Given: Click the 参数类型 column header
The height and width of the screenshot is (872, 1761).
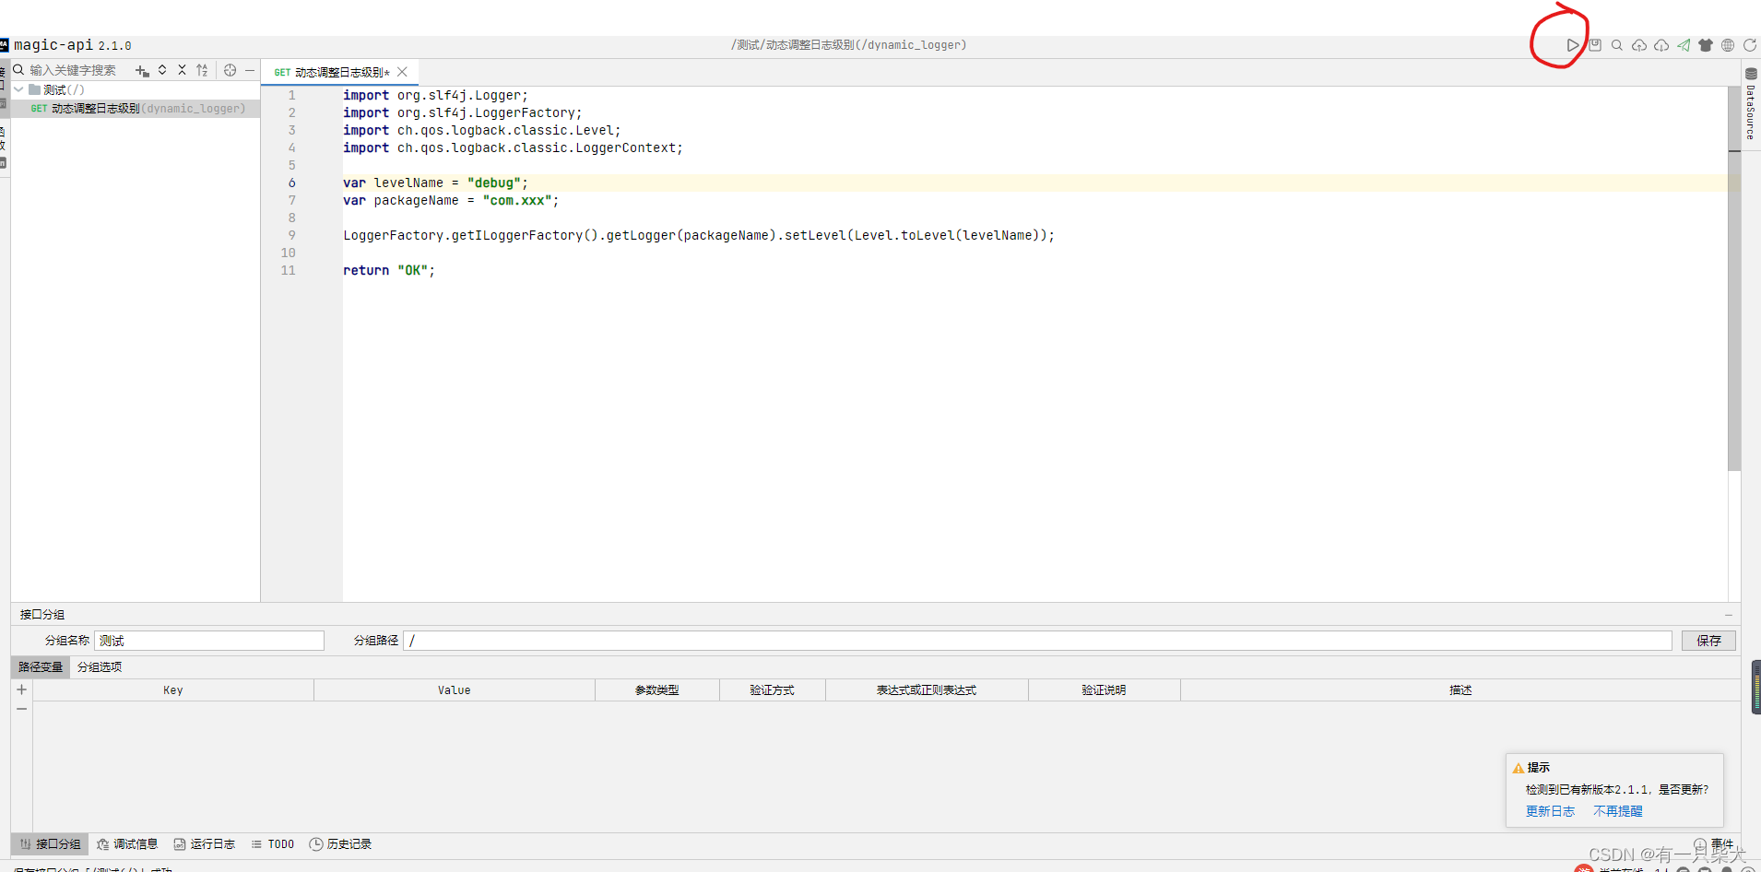Looking at the screenshot, I should (656, 690).
